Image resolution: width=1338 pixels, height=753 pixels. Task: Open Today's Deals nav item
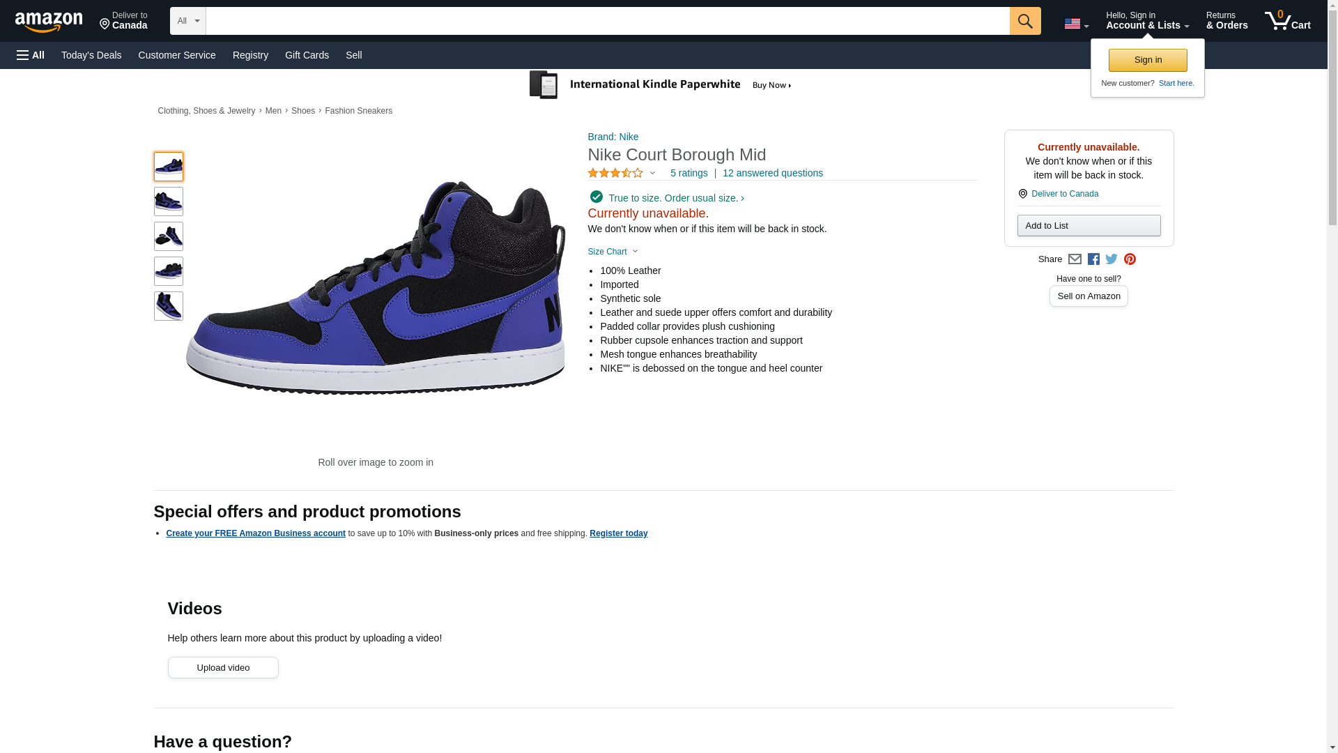91,55
